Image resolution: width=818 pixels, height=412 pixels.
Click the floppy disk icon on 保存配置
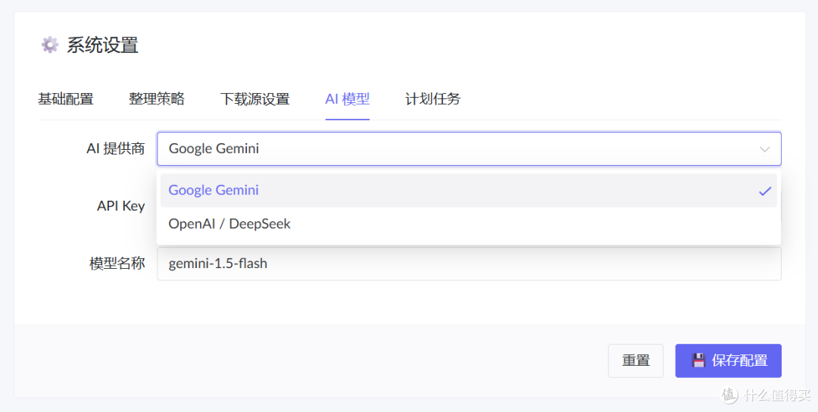pos(698,360)
